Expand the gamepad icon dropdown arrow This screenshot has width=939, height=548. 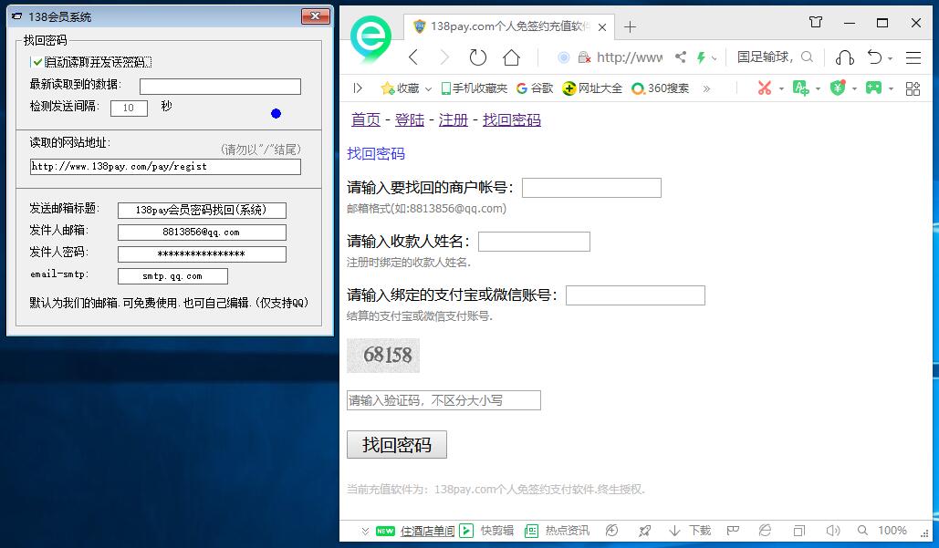pos(891,89)
